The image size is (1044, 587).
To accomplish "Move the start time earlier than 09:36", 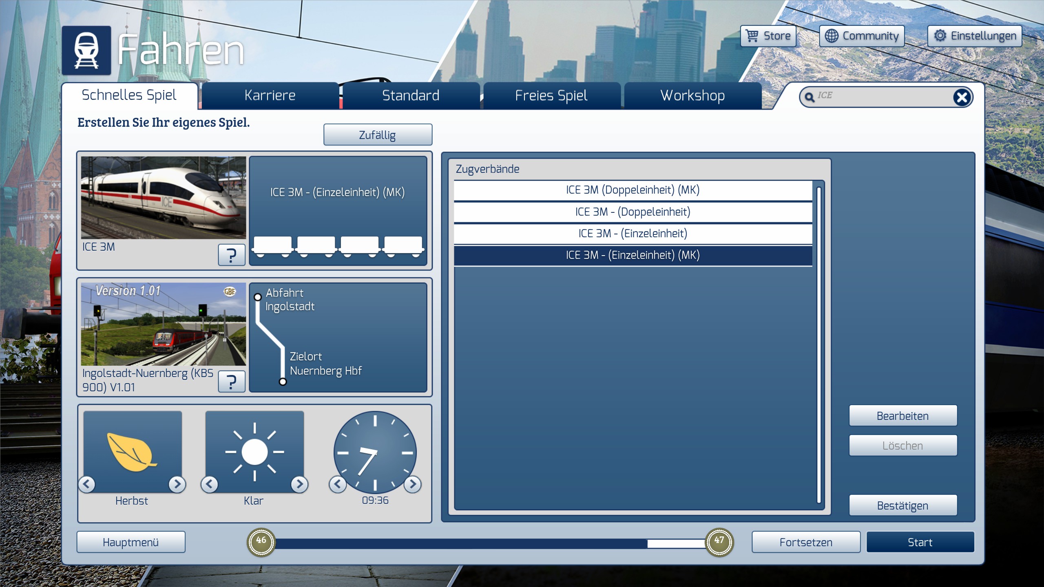I will pos(338,484).
